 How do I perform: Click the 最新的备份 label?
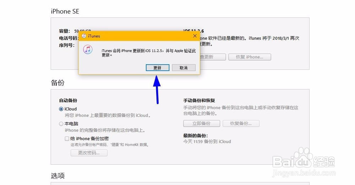[196, 135]
